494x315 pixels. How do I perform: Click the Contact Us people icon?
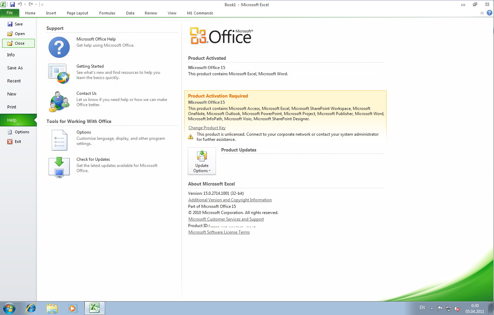(59, 101)
